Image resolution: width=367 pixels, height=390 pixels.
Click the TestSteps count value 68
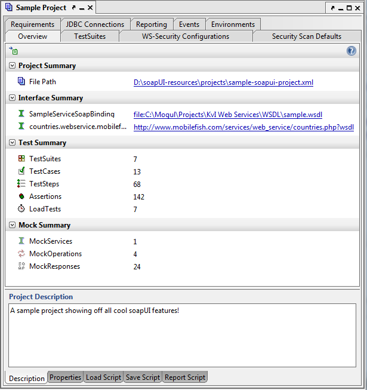137,185
